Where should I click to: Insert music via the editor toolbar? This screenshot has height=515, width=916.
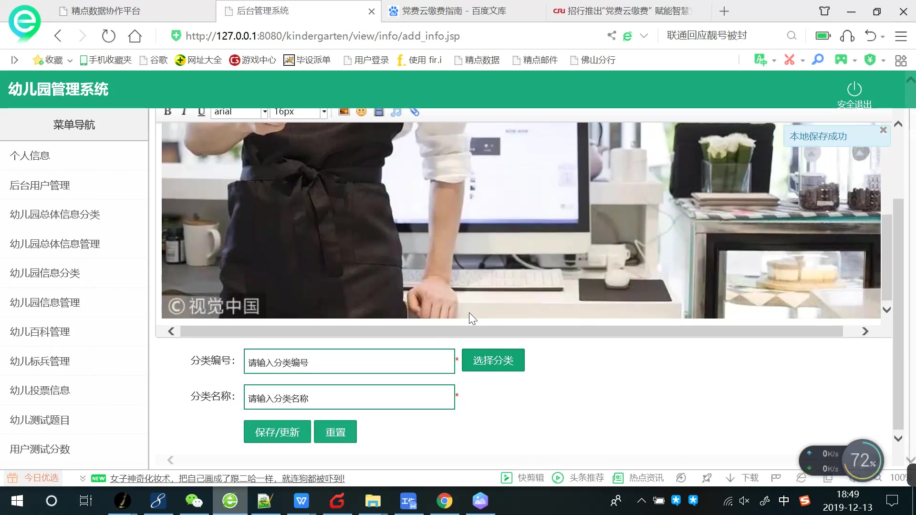[396, 111]
